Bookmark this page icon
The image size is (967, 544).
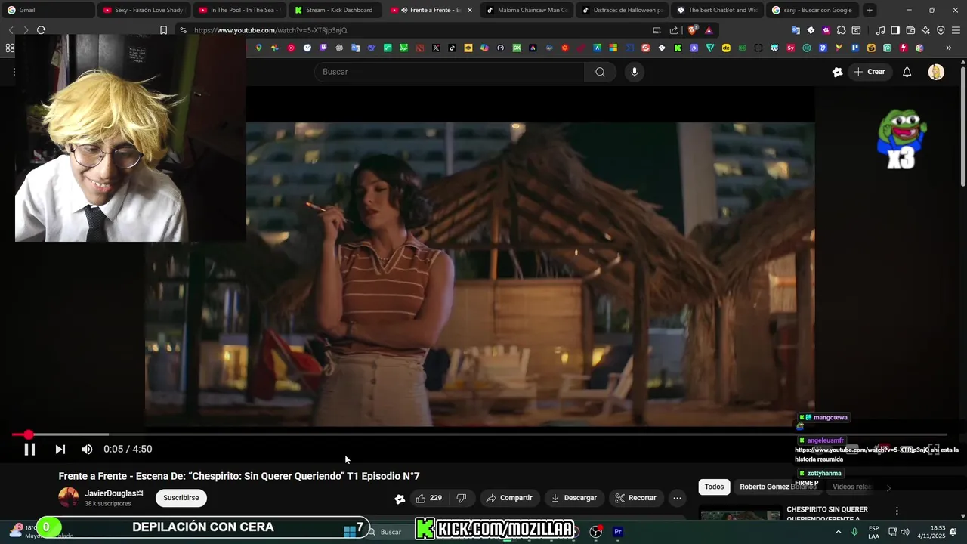coord(163,30)
